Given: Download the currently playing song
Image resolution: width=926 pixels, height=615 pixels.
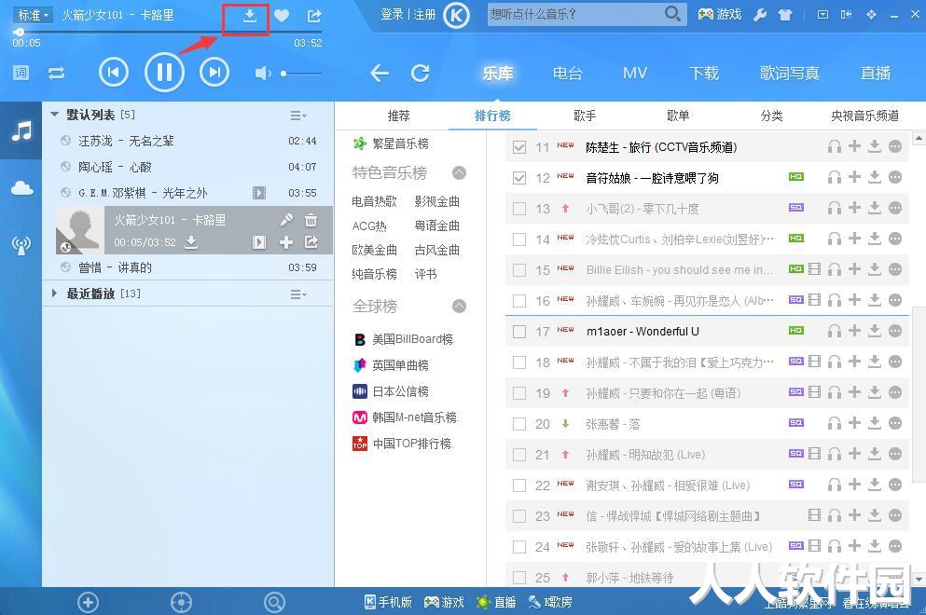Looking at the screenshot, I should click(249, 16).
